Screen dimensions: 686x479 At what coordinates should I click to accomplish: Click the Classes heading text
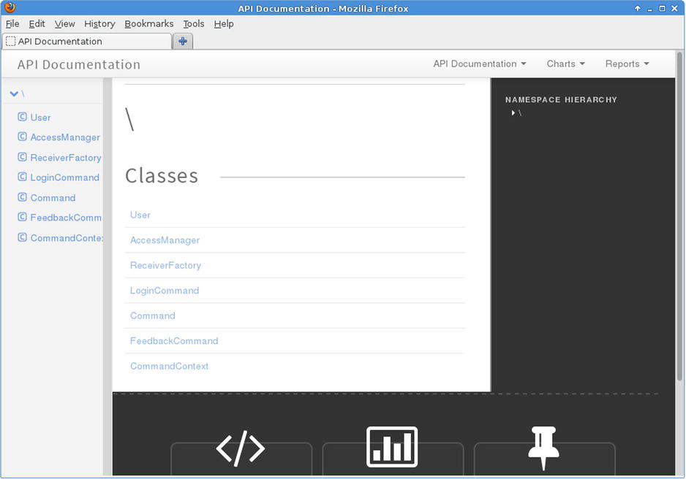coord(162,176)
